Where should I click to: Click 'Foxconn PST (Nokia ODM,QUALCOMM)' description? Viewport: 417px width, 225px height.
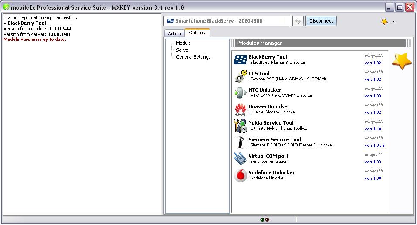(x=288, y=79)
